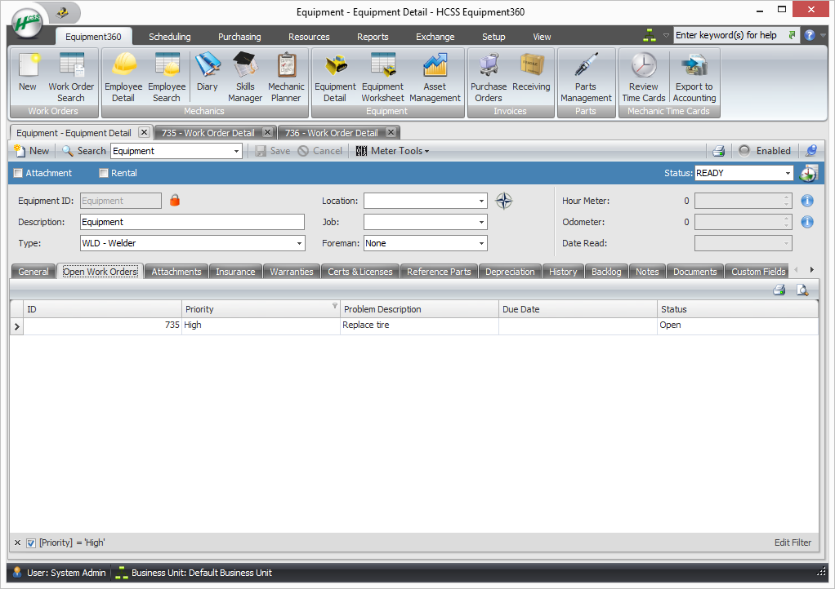Click Edit Filter link

click(793, 542)
